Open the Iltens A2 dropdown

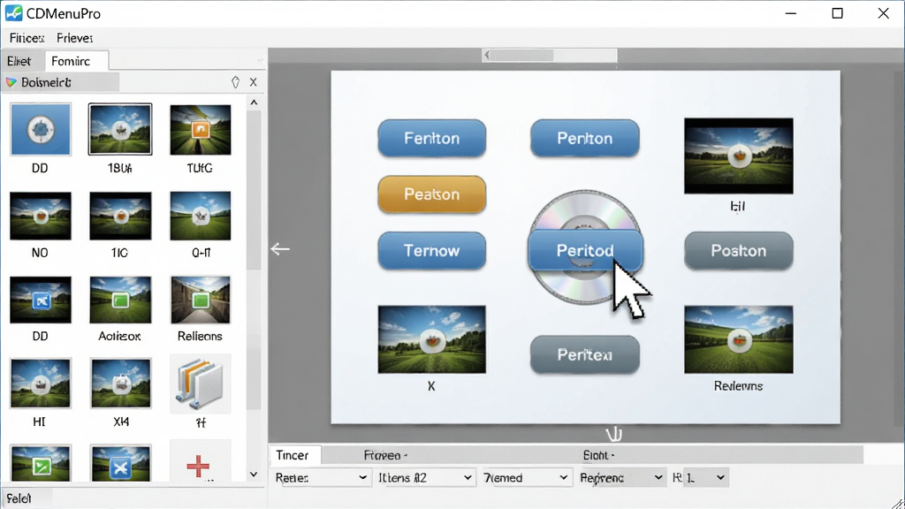(426, 478)
